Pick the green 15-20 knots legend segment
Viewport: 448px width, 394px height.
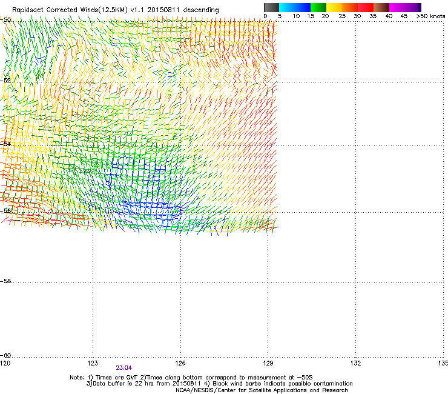click(318, 7)
